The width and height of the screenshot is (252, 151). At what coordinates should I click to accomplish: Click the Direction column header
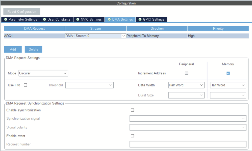click(x=157, y=28)
